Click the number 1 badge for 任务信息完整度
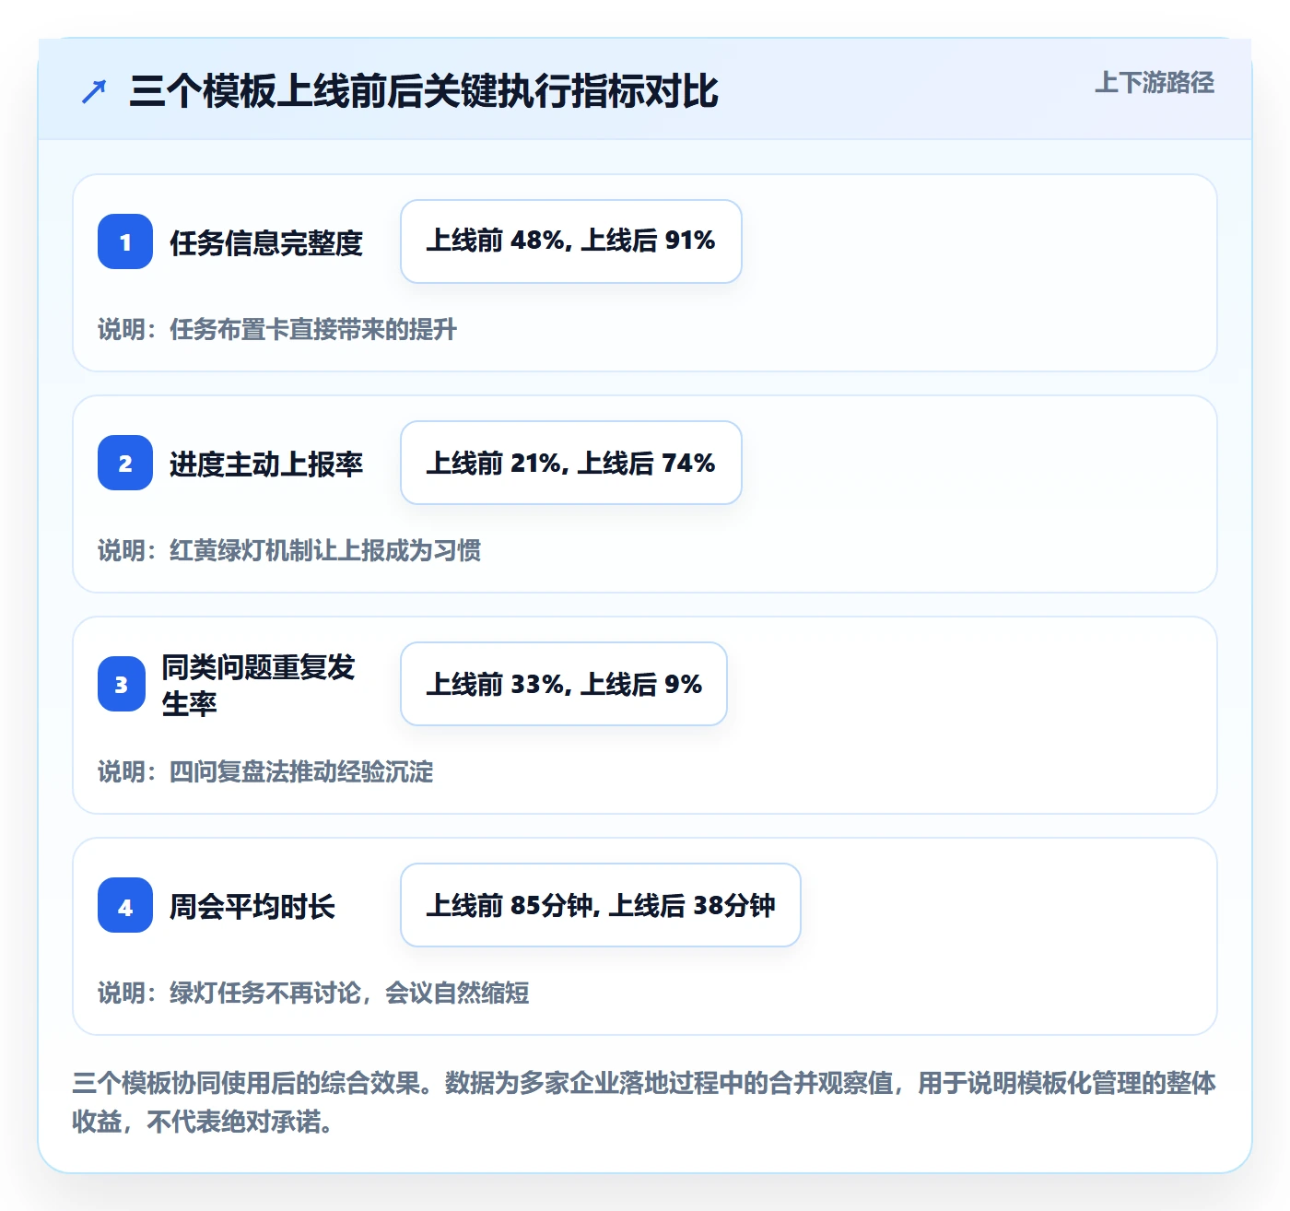The width and height of the screenshot is (1290, 1211). (125, 241)
